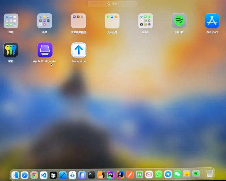Open the black cube app in Dock
Image resolution: width=226 pixels, height=181 pixels.
(53, 175)
